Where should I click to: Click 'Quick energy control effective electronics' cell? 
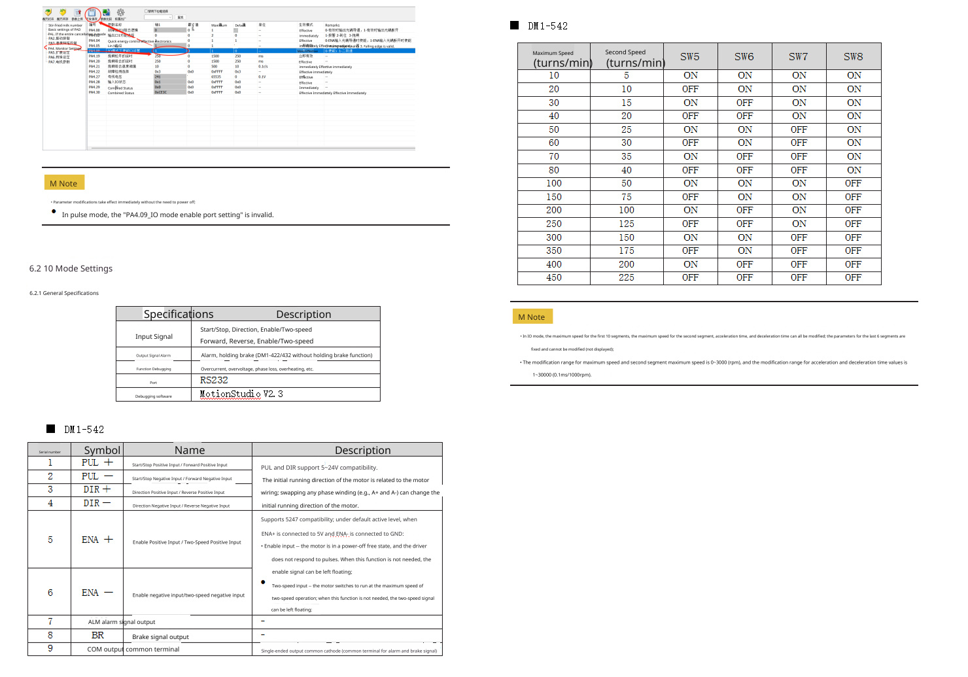tap(139, 41)
